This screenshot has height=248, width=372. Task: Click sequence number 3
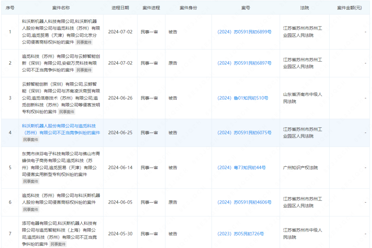10,98
